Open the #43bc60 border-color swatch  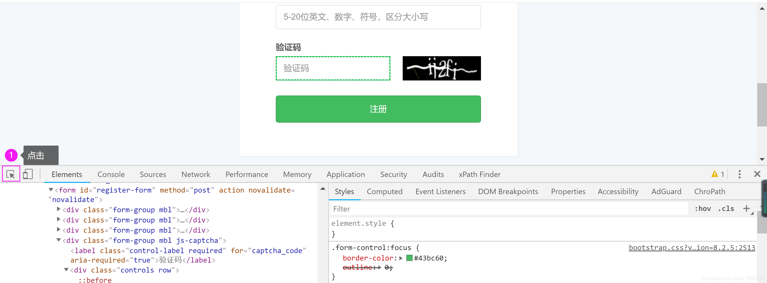409,258
